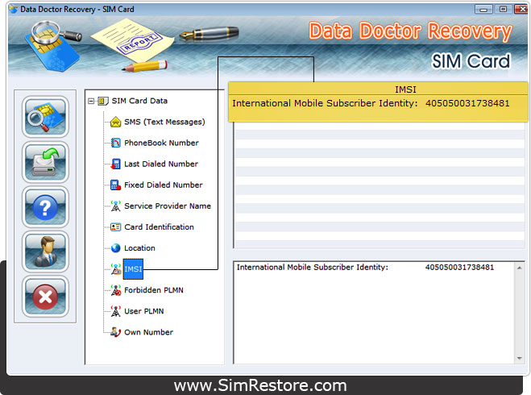Select Forbidden PLMN entry
The height and width of the screenshot is (395, 531).
click(154, 290)
